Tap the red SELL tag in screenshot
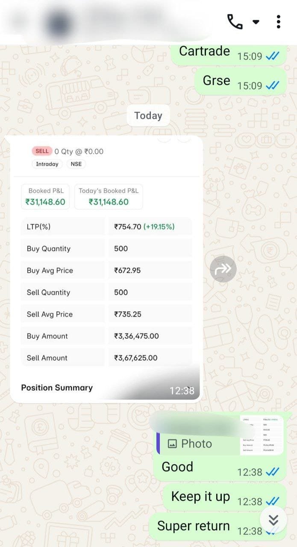Screen dimensions: 297x547 pyautogui.click(x=42, y=151)
